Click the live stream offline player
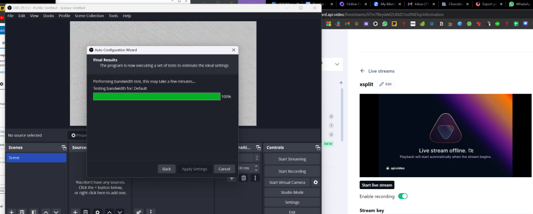The image size is (533, 214). [x=445, y=136]
